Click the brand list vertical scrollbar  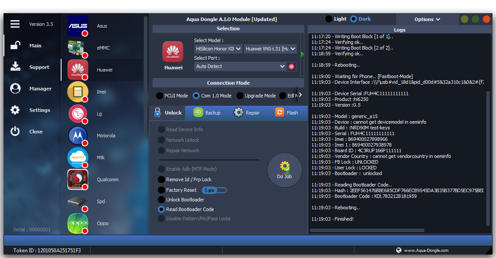tap(146, 76)
